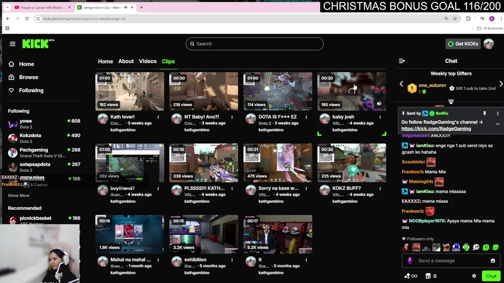Click the Chrome address bar URL
504x283 pixels.
coord(84,18)
